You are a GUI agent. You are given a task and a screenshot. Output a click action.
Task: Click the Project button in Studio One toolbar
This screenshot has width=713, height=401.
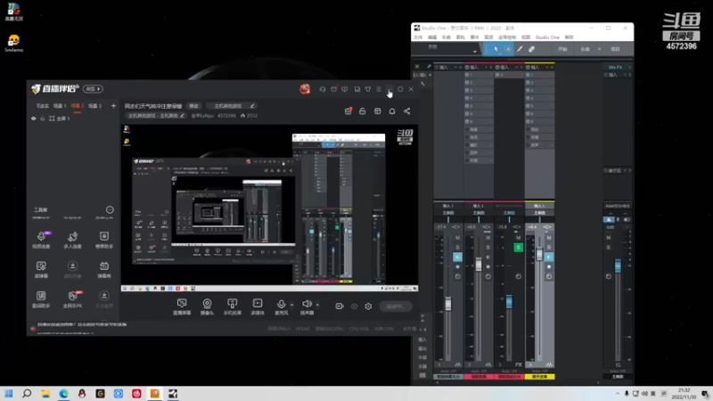click(615, 49)
